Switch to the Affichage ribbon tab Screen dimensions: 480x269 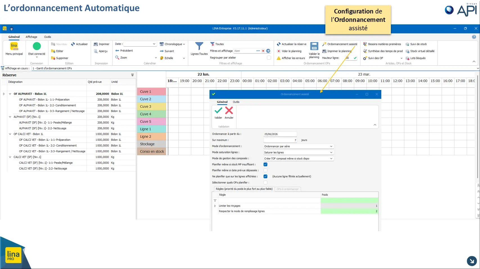31,37
